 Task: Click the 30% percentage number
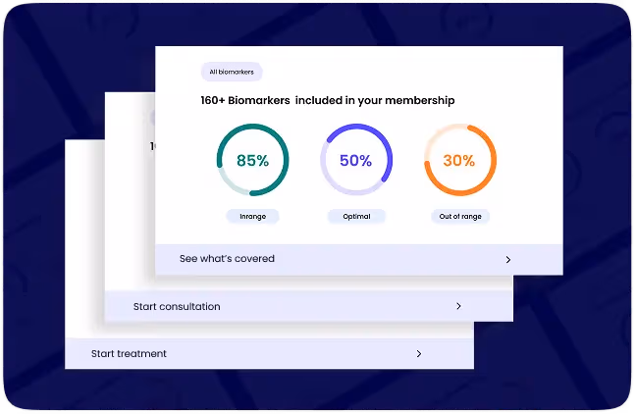[x=459, y=161]
